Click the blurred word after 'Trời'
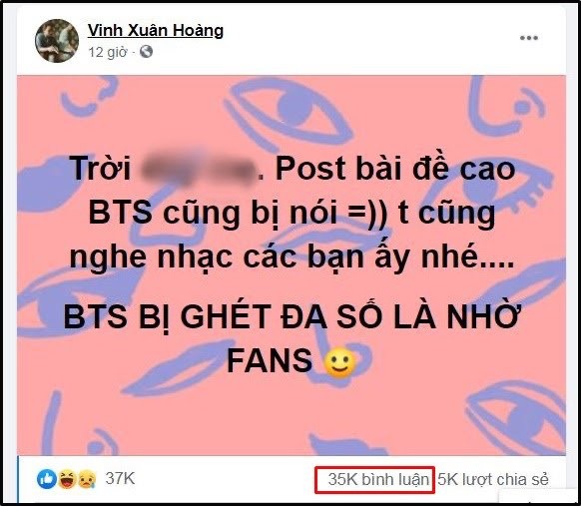The image size is (581, 506). coord(199,170)
